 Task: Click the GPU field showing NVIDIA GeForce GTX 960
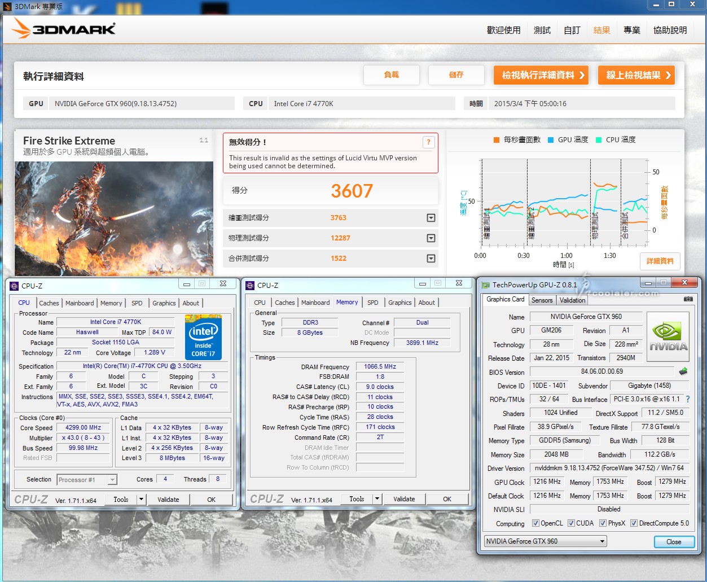point(142,103)
